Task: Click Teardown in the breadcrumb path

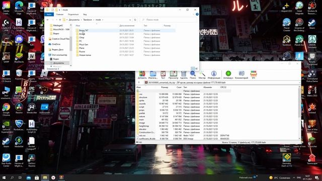Action: tap(88, 20)
